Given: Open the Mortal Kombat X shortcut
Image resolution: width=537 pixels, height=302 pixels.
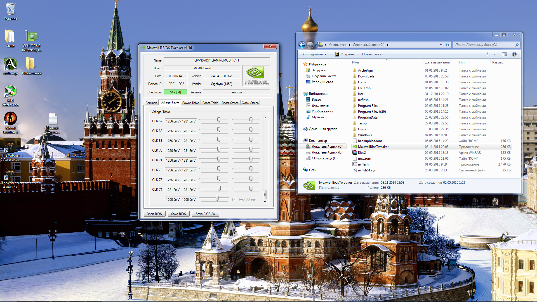Looking at the screenshot, I should 10,119.
